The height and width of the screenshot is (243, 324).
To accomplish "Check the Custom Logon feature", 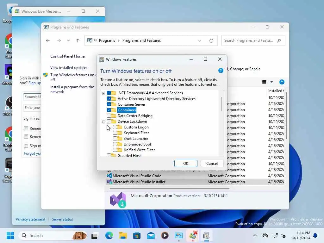I will [x=115, y=127].
